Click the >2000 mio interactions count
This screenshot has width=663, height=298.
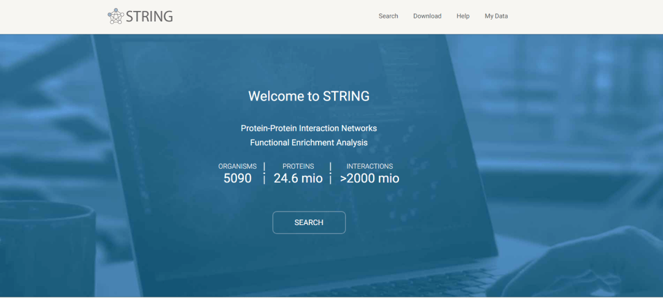pyautogui.click(x=370, y=178)
